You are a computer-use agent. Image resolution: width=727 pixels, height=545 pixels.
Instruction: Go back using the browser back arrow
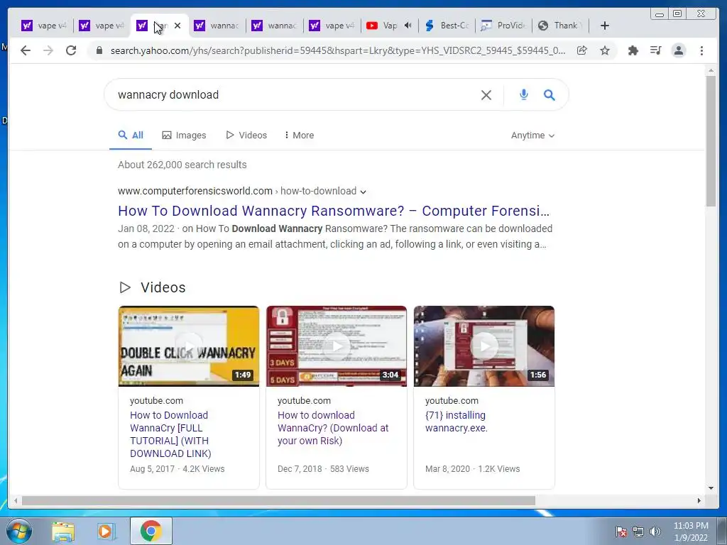26,50
